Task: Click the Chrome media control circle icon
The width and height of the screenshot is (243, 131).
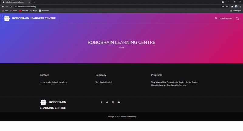Action: 223,2
